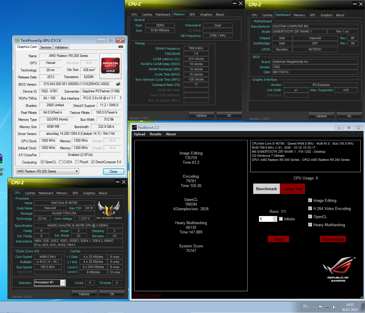The height and width of the screenshot is (313, 365).
Task: Click the Action Center flag icon in tray
Action: point(320,307)
